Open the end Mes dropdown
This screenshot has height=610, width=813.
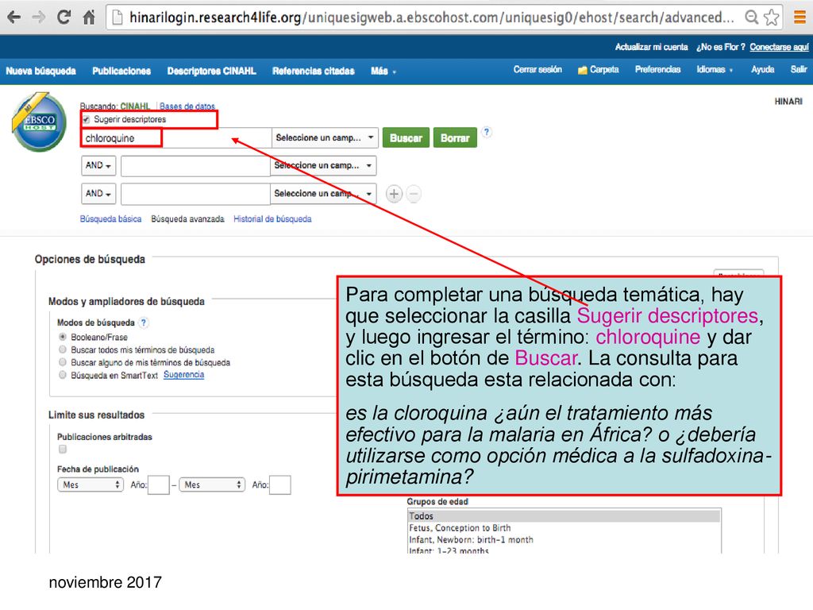(x=211, y=485)
